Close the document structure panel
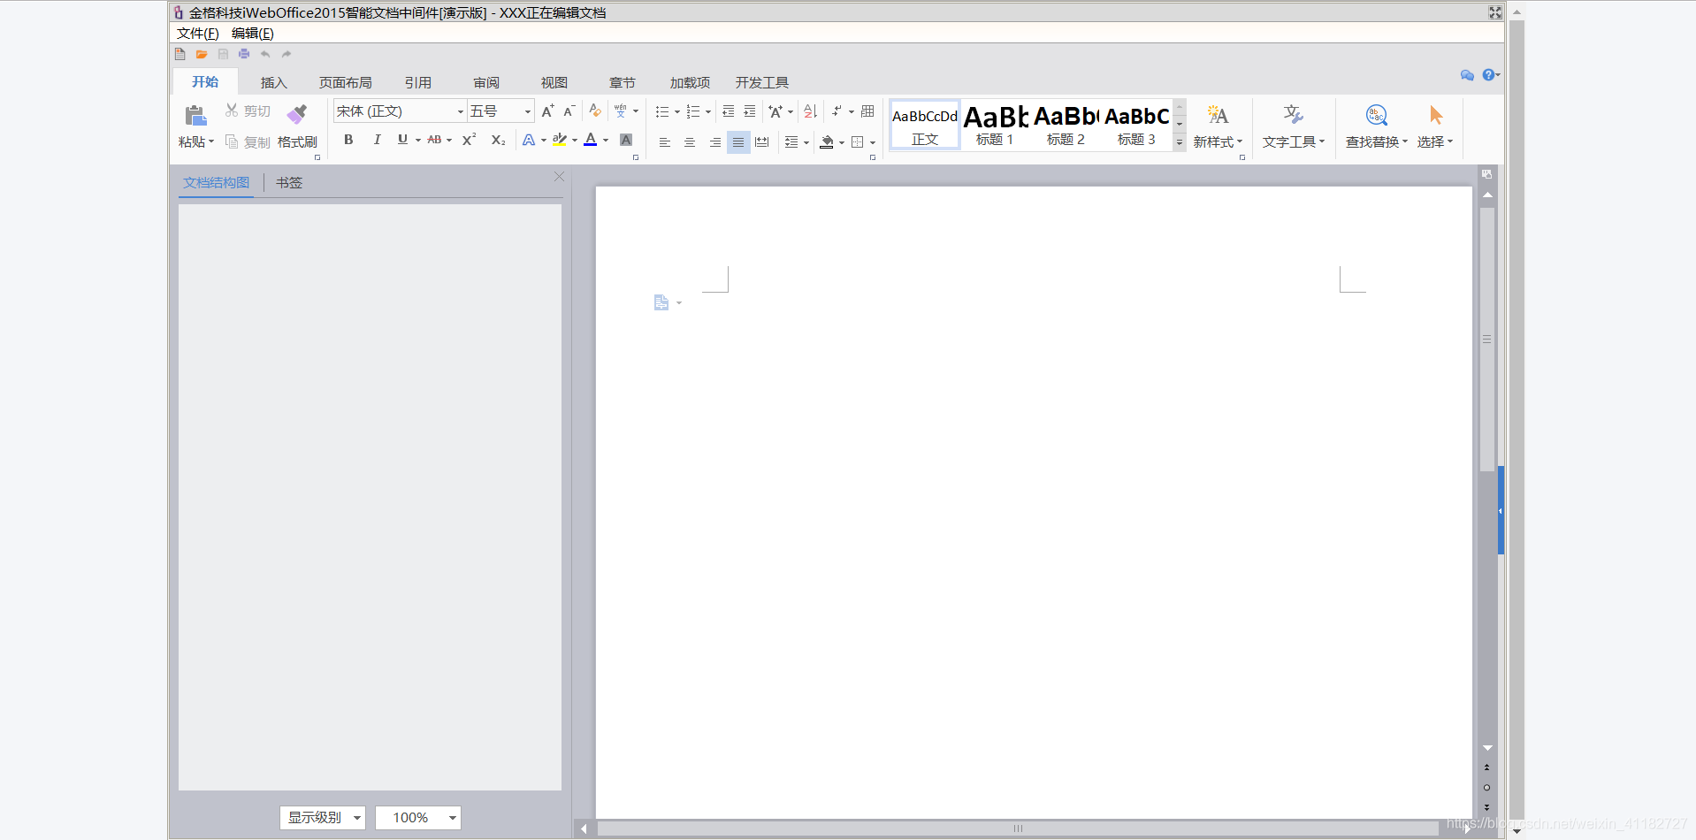 559,177
